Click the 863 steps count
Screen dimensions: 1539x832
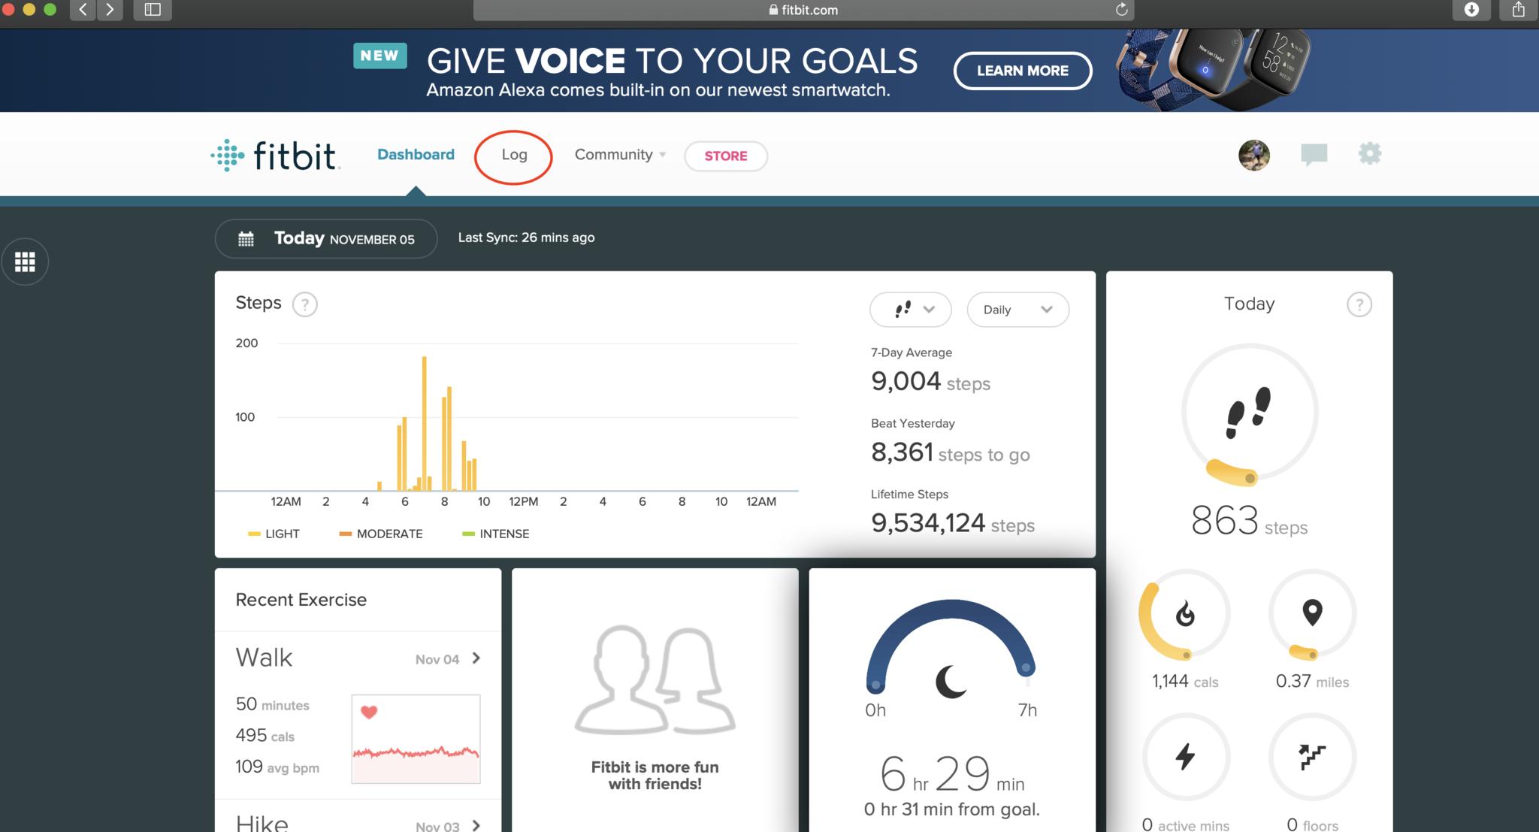[1249, 521]
